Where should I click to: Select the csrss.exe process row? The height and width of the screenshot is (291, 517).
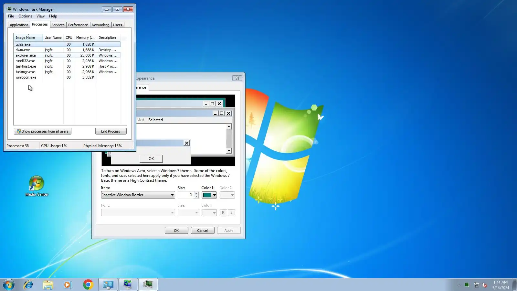coord(67,44)
